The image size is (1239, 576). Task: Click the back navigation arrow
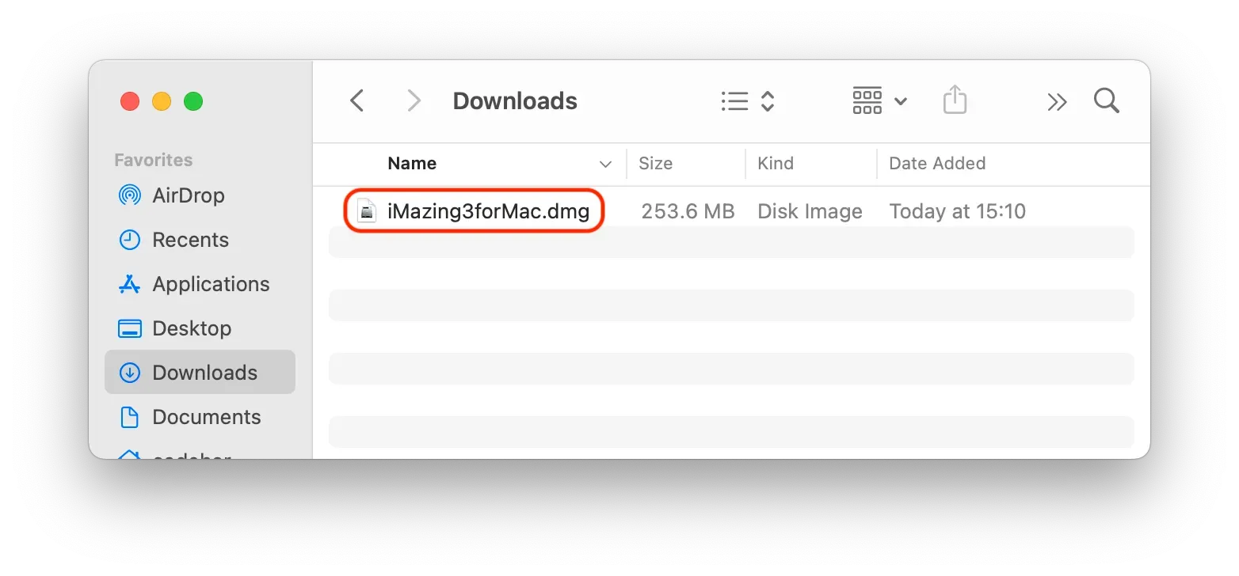click(x=356, y=100)
